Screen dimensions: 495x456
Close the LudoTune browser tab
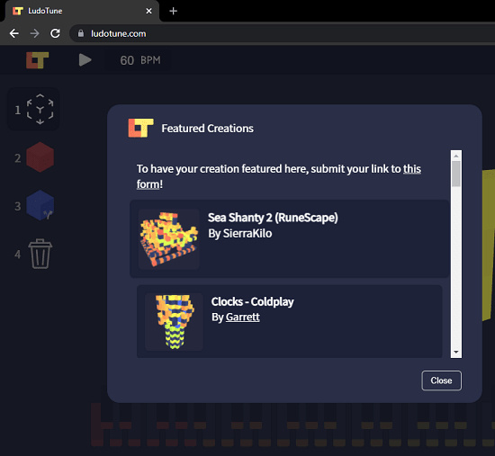(x=148, y=11)
